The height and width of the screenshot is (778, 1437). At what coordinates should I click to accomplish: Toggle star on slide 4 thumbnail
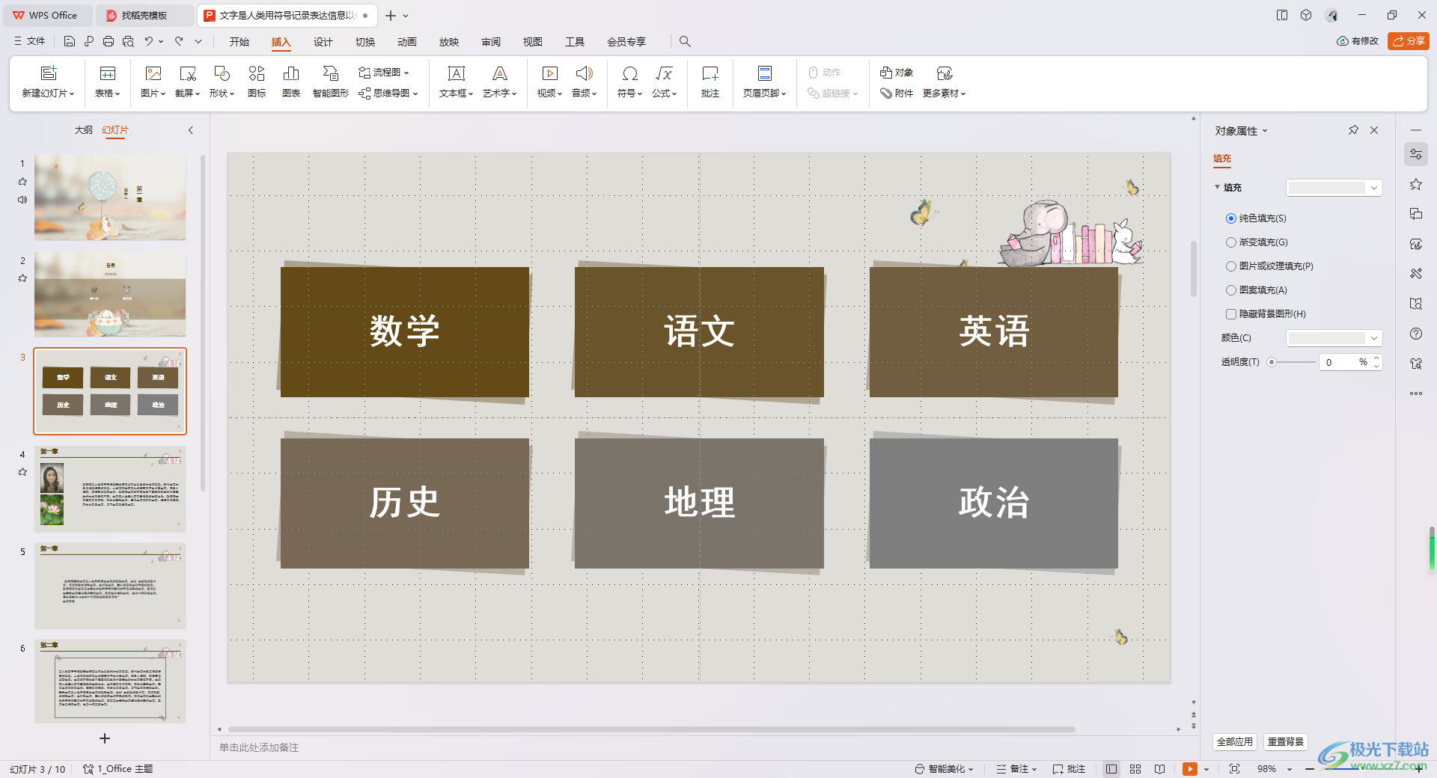click(x=22, y=472)
